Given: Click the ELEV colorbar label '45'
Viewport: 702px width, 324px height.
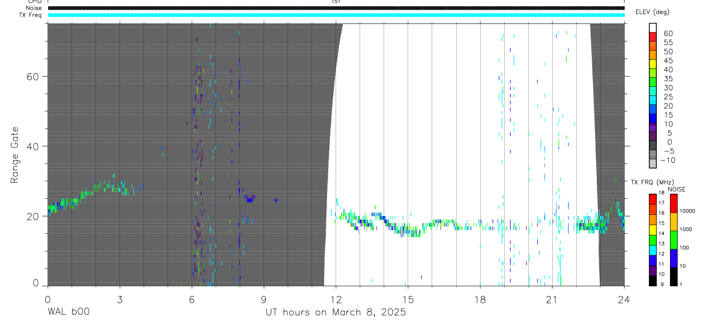Looking at the screenshot, I should (669, 61).
